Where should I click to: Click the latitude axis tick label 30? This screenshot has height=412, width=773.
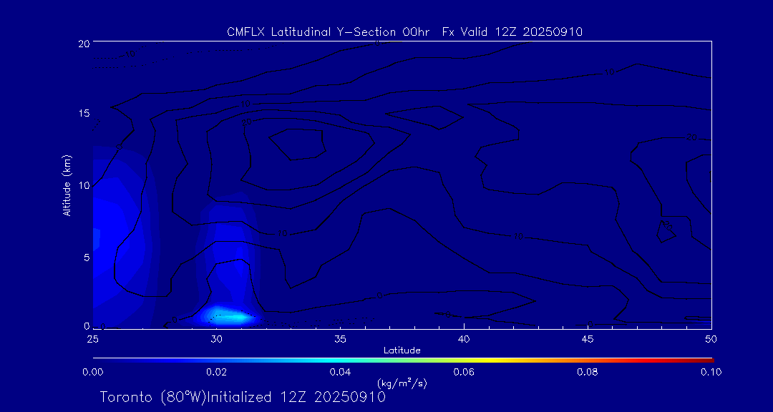click(x=216, y=339)
